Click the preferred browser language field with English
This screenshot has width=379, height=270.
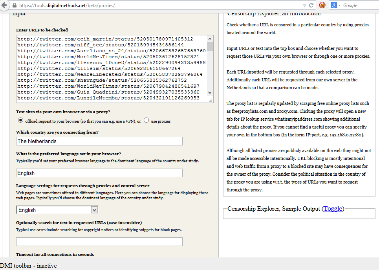tap(99, 173)
